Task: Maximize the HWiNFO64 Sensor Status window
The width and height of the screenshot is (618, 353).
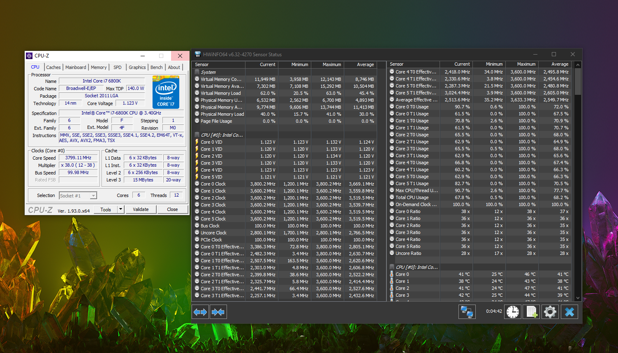Action: [554, 54]
